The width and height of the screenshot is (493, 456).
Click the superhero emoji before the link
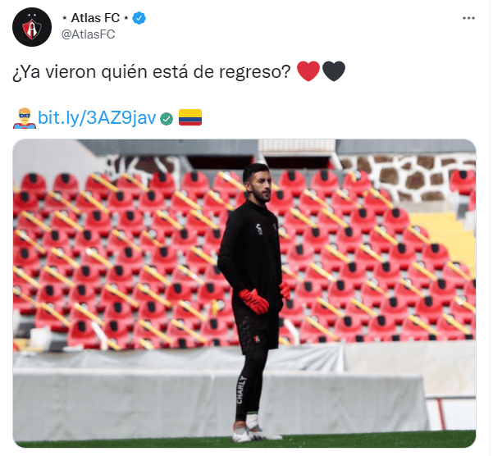pos(25,118)
